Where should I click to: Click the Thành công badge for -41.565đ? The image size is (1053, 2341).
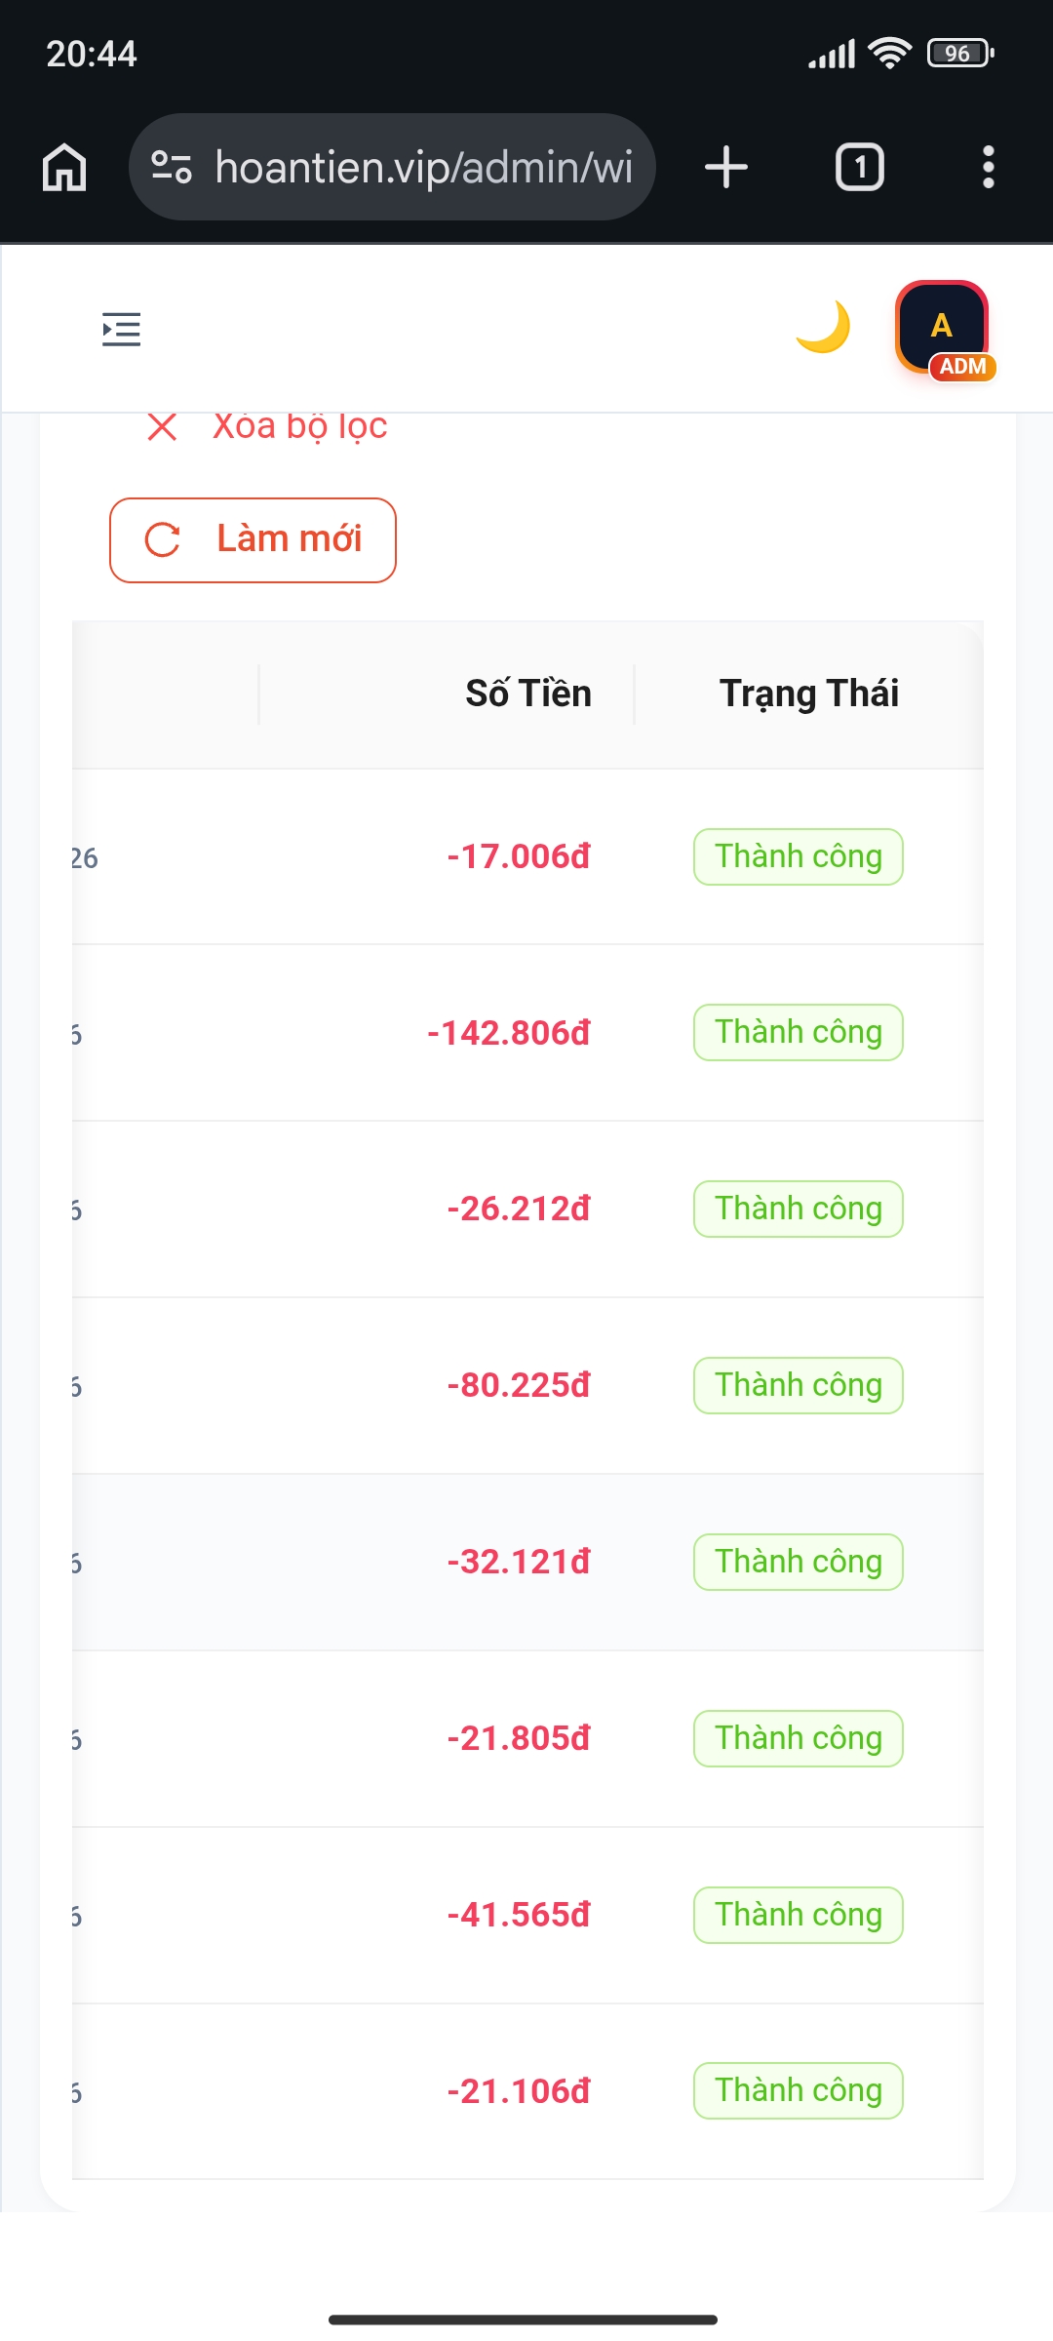[799, 1915]
